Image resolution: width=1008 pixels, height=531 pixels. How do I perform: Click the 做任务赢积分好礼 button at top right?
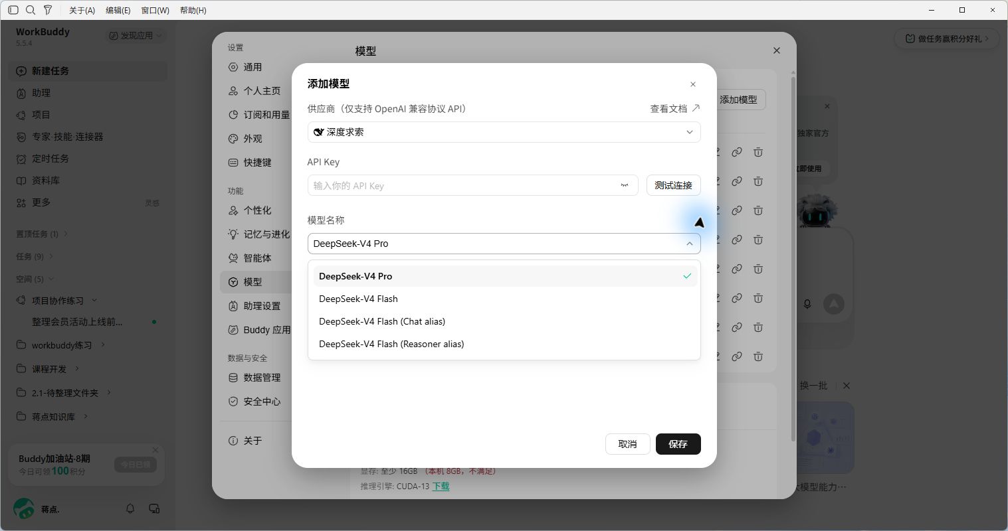(x=946, y=38)
